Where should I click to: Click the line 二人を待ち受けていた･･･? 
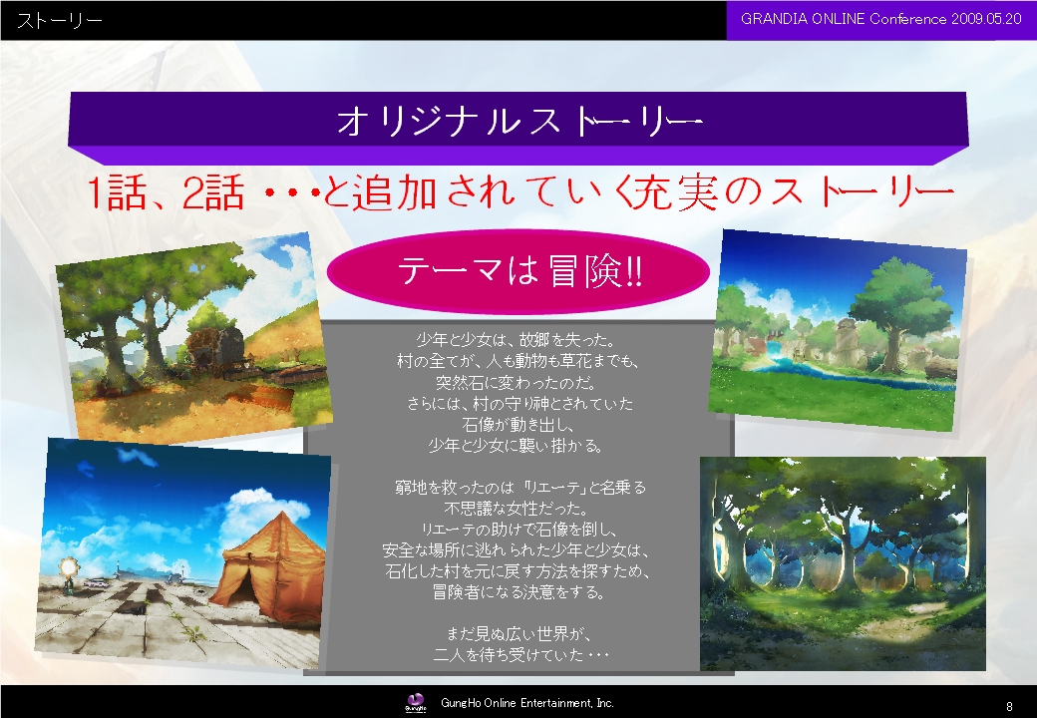pyautogui.click(x=520, y=654)
